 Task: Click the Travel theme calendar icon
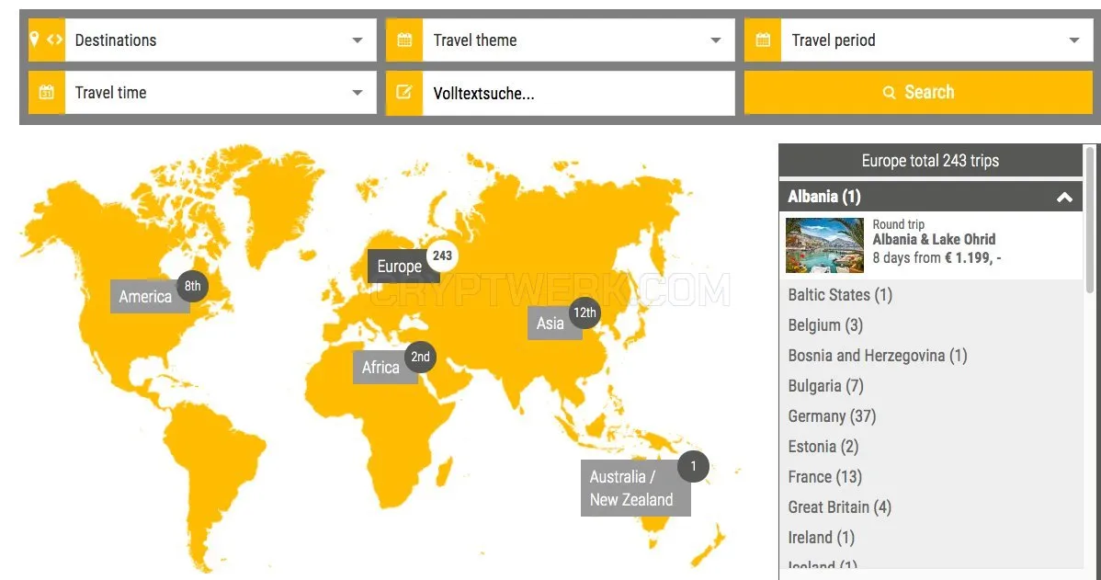[x=404, y=40]
